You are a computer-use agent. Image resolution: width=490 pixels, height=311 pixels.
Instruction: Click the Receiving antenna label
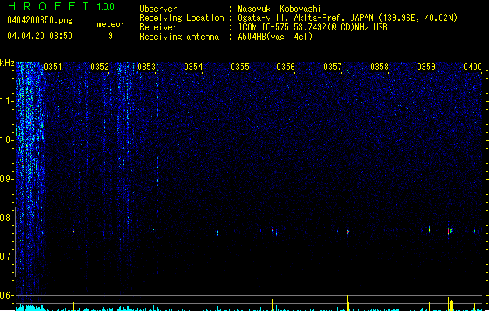click(179, 37)
